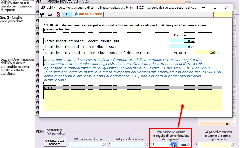Viewport: 240px width, 148px height.
Task: Click the VL30 4 yellow 800 field
Action: pyautogui.click(x=208, y=53)
